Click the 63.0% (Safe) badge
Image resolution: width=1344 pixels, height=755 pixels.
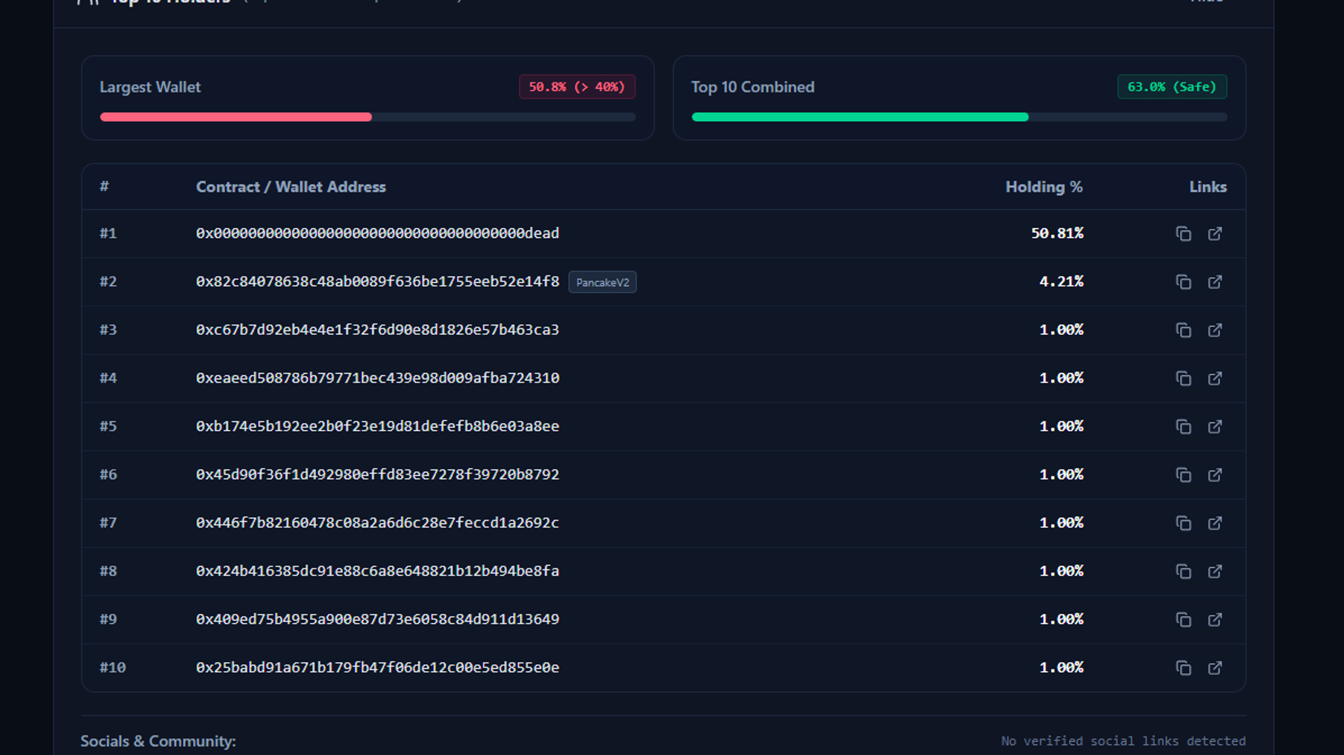(x=1172, y=87)
